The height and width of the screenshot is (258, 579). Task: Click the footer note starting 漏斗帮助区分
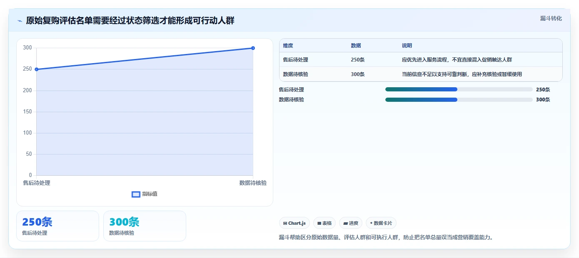(x=386, y=238)
